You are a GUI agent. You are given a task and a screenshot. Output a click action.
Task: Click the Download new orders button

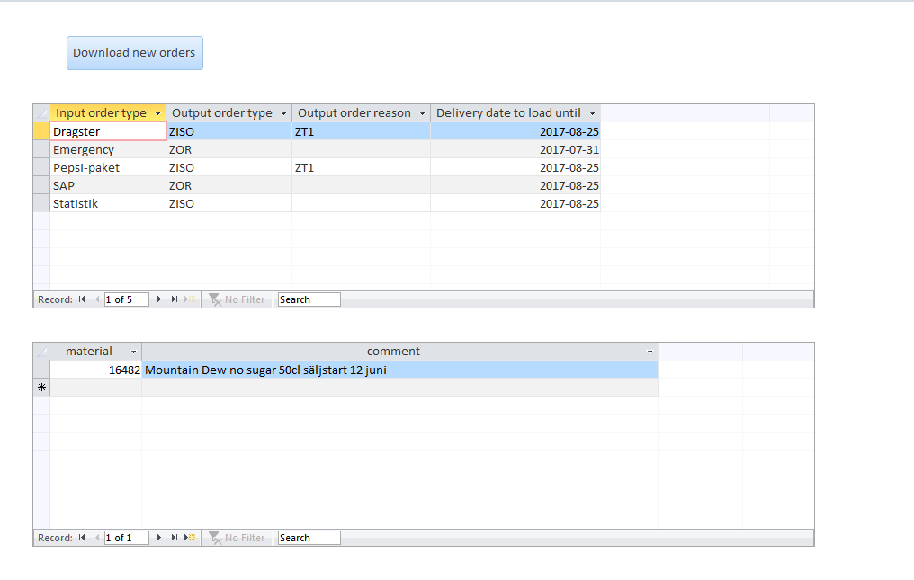pos(135,53)
